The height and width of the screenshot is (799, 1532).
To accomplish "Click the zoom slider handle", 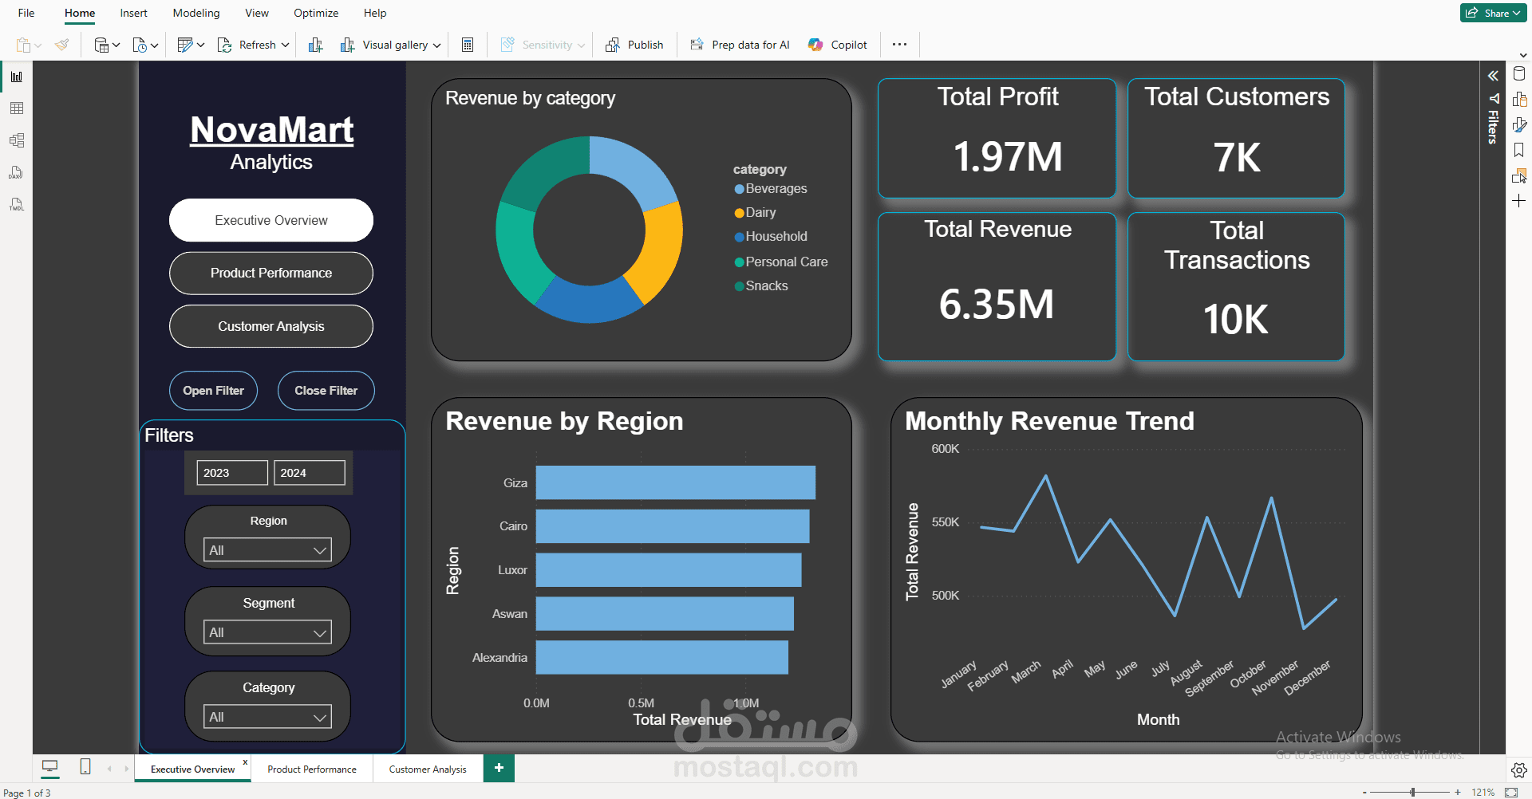I will pyautogui.click(x=1412, y=793).
